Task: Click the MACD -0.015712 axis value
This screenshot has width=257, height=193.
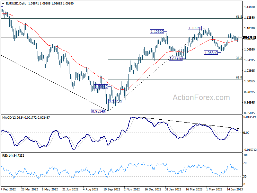Action: click(x=250, y=150)
